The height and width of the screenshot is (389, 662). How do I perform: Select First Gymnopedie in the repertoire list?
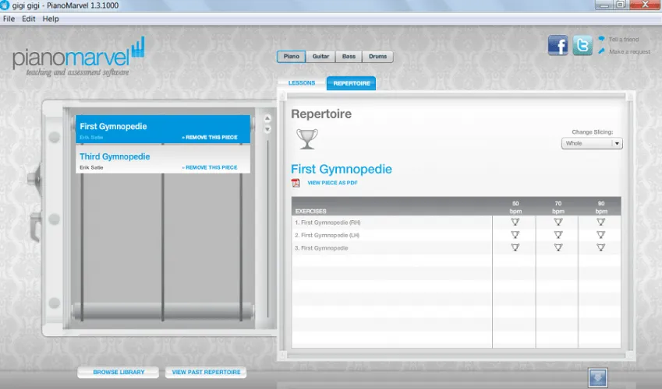pyautogui.click(x=163, y=129)
